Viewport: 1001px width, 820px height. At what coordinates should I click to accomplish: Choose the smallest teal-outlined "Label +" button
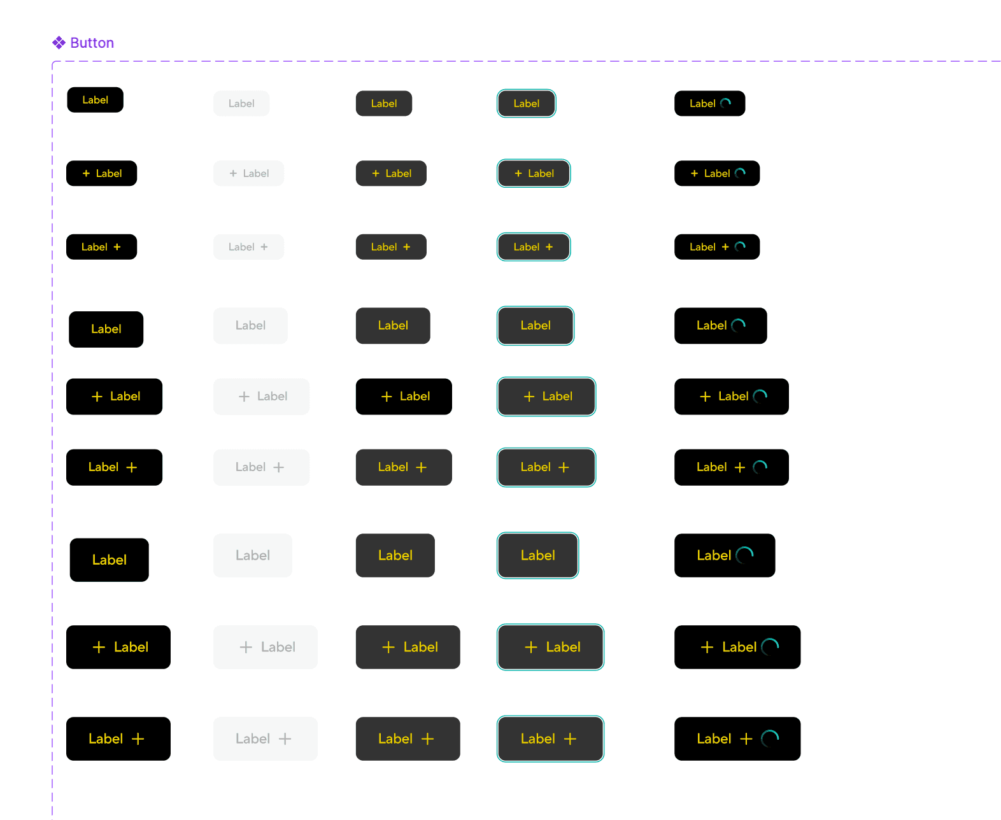point(534,247)
